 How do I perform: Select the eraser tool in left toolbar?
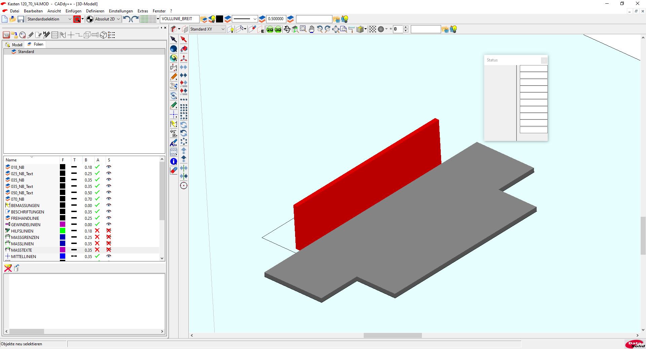tap(174, 171)
